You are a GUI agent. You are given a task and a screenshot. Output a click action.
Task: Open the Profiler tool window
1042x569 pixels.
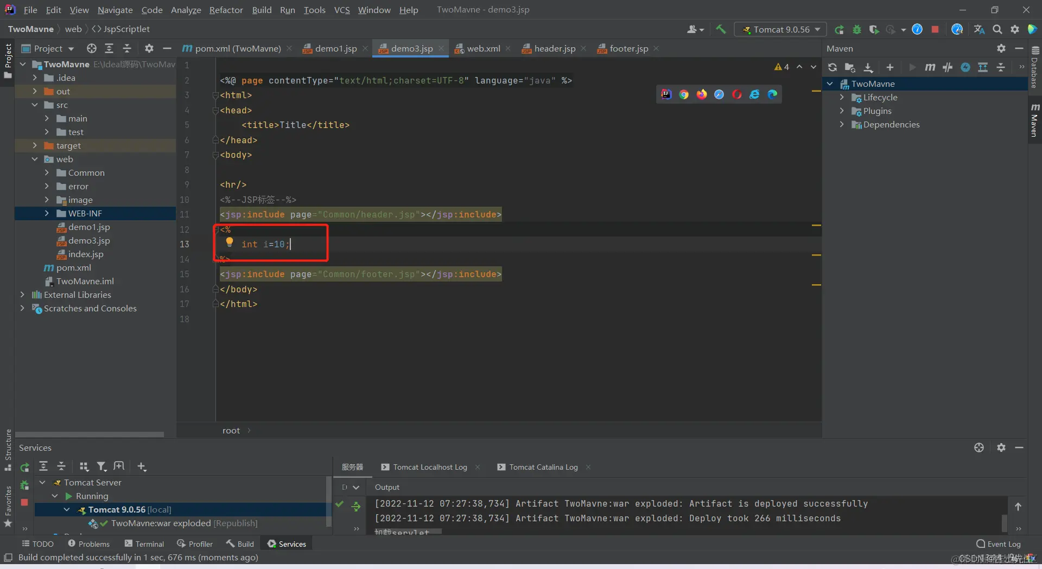coord(195,544)
